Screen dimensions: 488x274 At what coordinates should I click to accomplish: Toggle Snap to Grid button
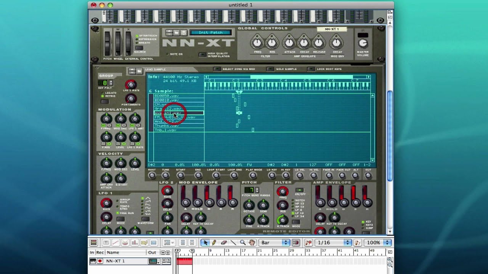[x=295, y=242]
